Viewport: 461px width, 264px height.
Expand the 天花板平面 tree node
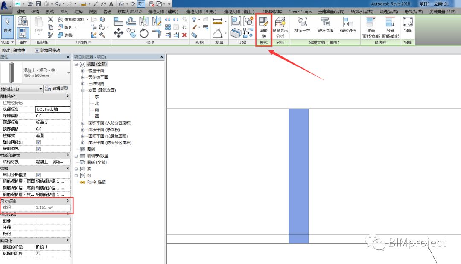coord(83,77)
